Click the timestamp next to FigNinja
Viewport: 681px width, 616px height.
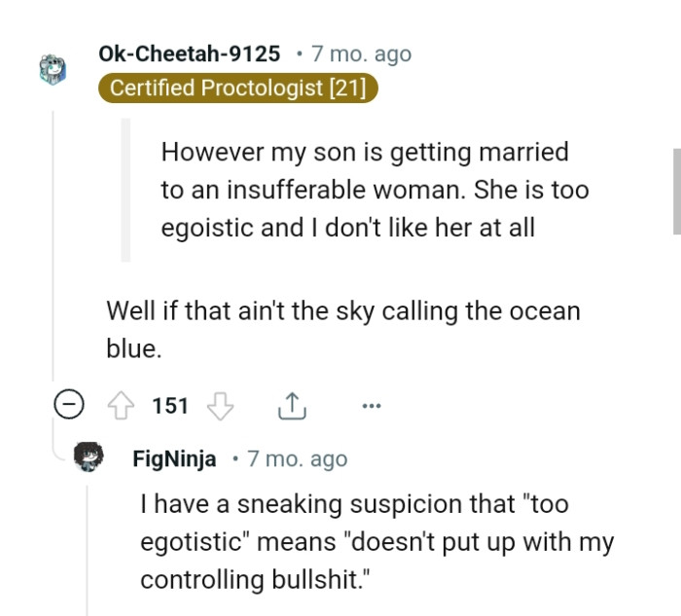(298, 459)
